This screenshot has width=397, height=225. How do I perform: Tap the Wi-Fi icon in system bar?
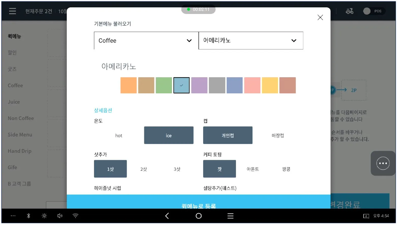(x=75, y=216)
